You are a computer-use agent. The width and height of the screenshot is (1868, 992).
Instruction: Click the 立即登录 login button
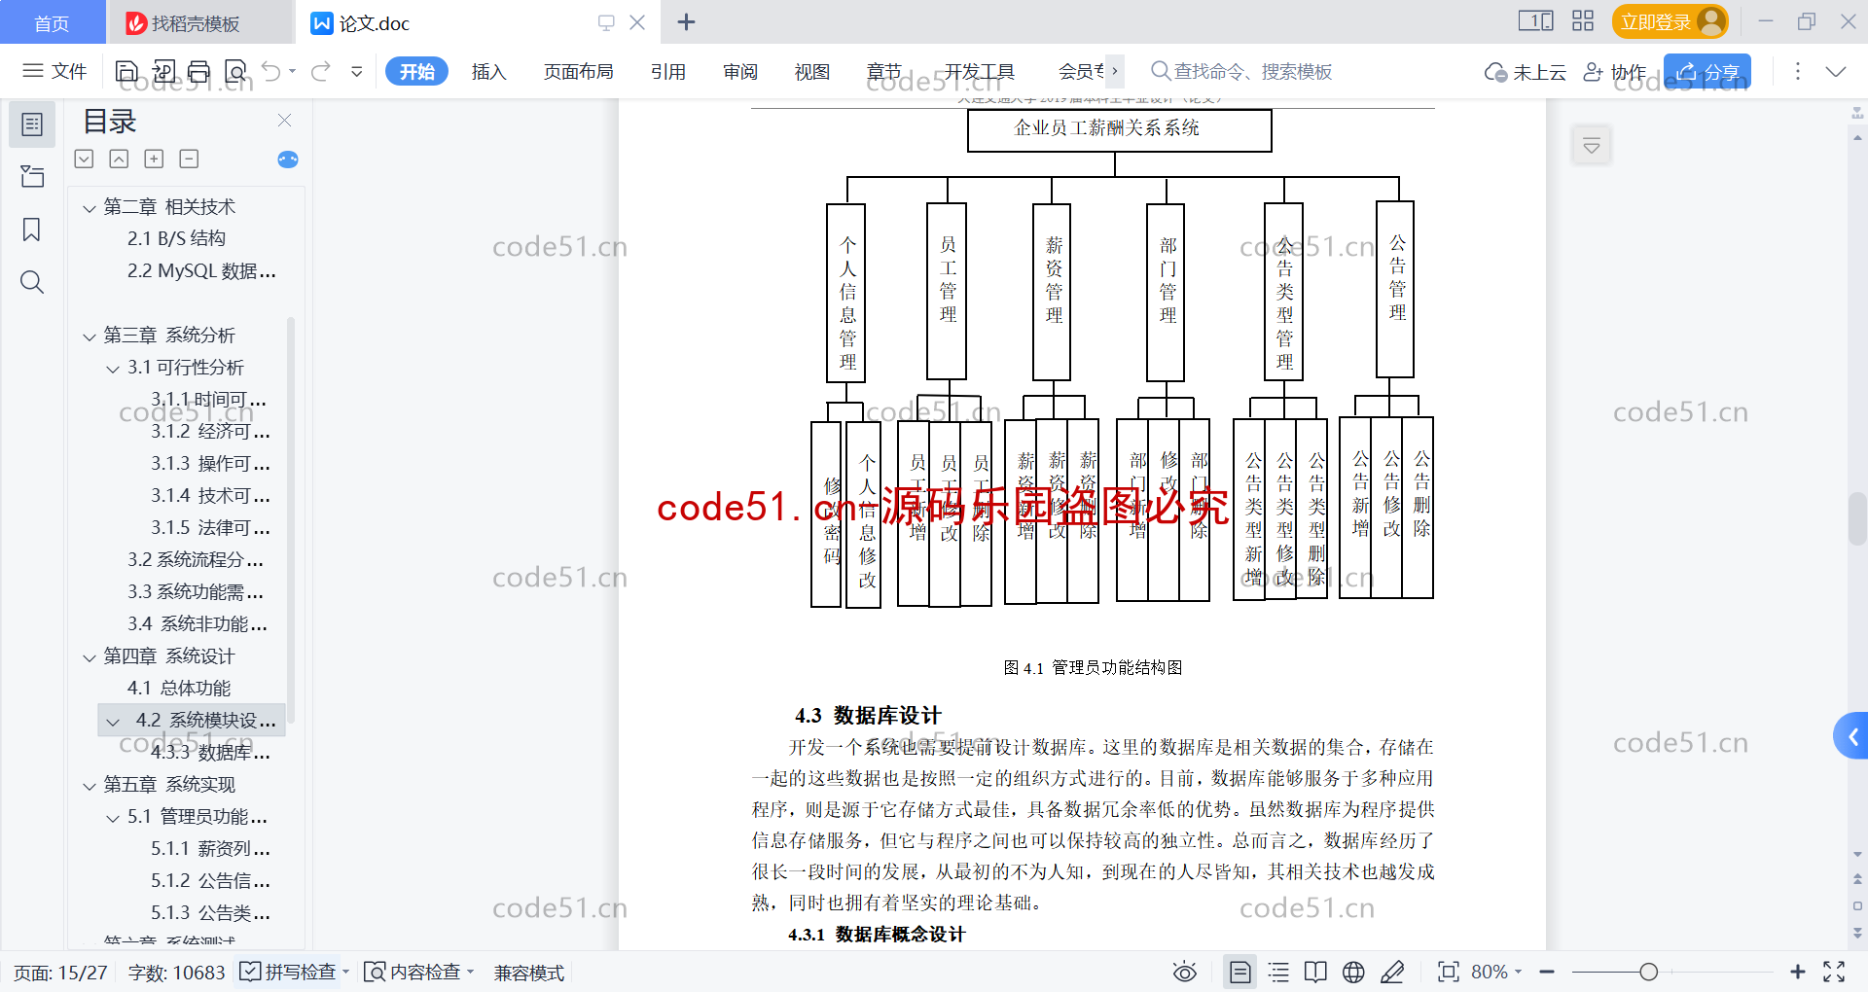click(x=1670, y=21)
